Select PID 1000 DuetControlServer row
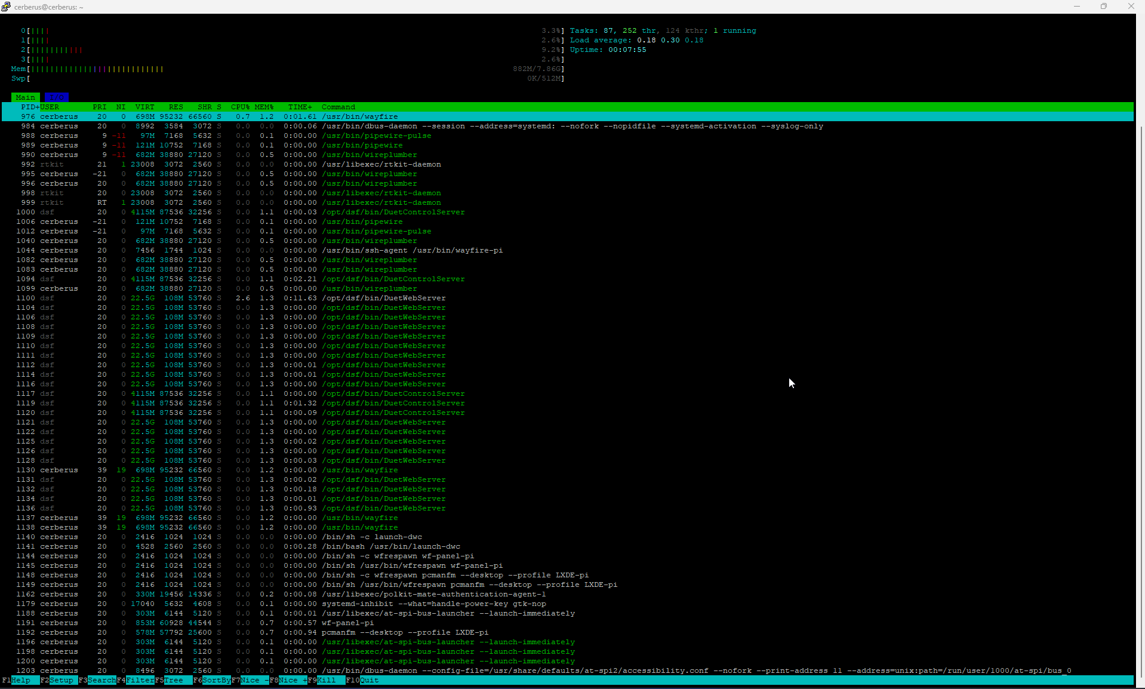The image size is (1145, 689). (x=567, y=212)
